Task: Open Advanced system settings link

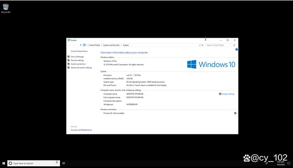Action: (x=81, y=68)
